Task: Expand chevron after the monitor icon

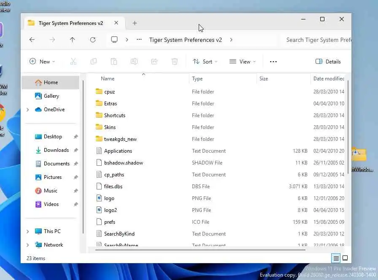Action: [127, 40]
